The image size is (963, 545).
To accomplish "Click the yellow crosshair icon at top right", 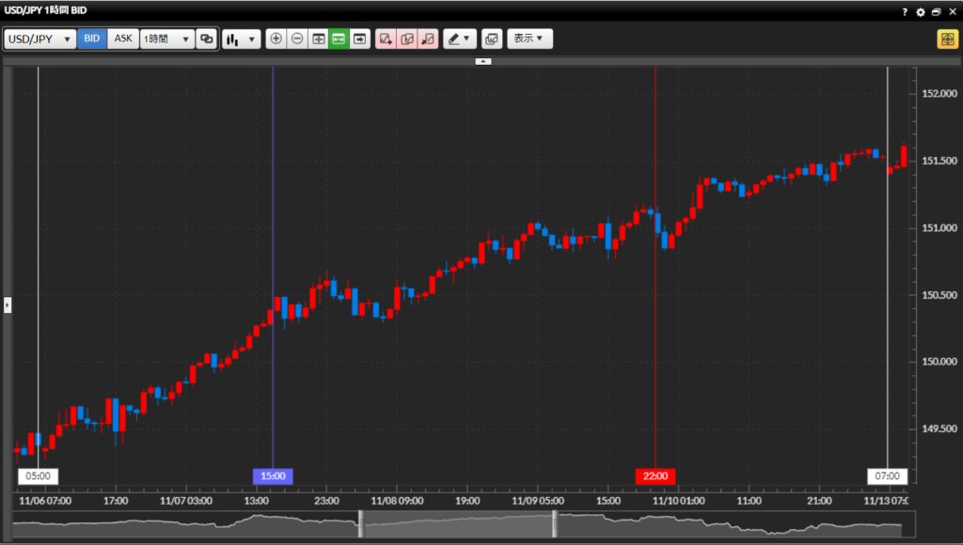I will pos(945,39).
